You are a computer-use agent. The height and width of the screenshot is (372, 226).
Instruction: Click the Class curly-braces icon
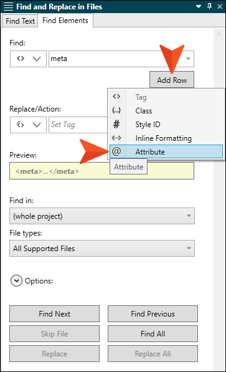point(116,110)
